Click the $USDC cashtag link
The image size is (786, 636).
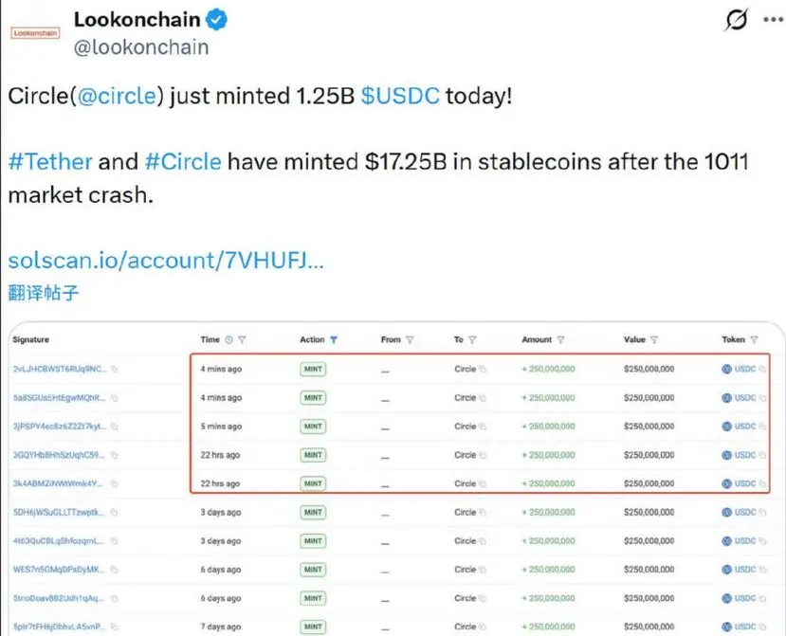pos(400,97)
